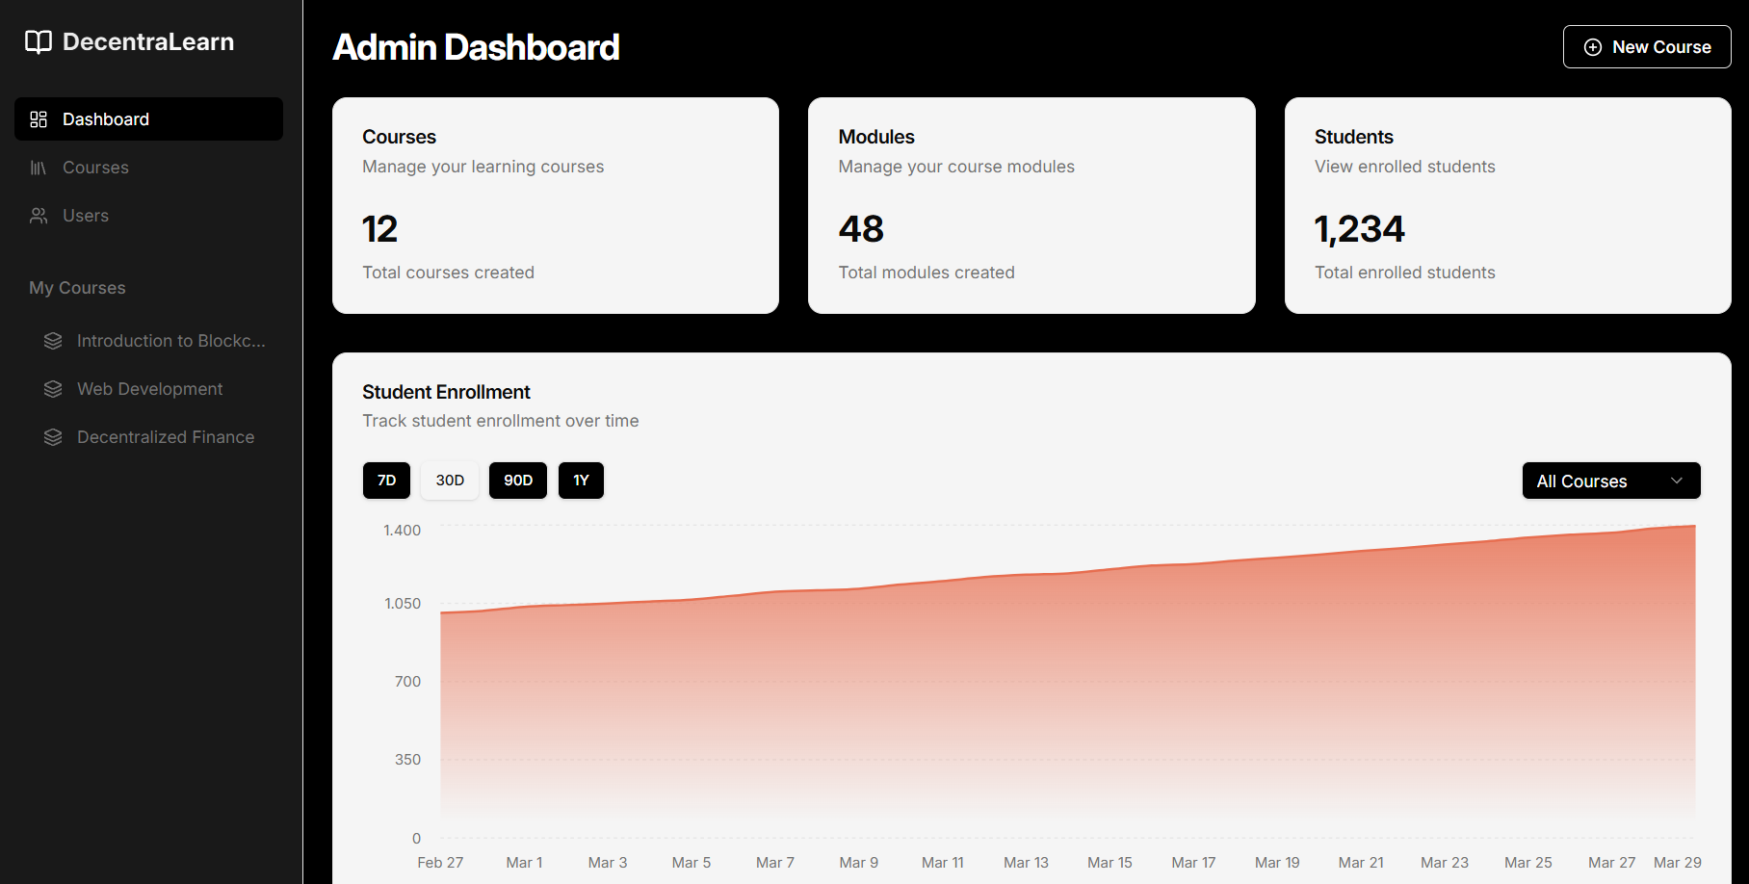This screenshot has height=884, width=1749.
Task: Click the 700 y-axis label
Action: click(x=407, y=682)
